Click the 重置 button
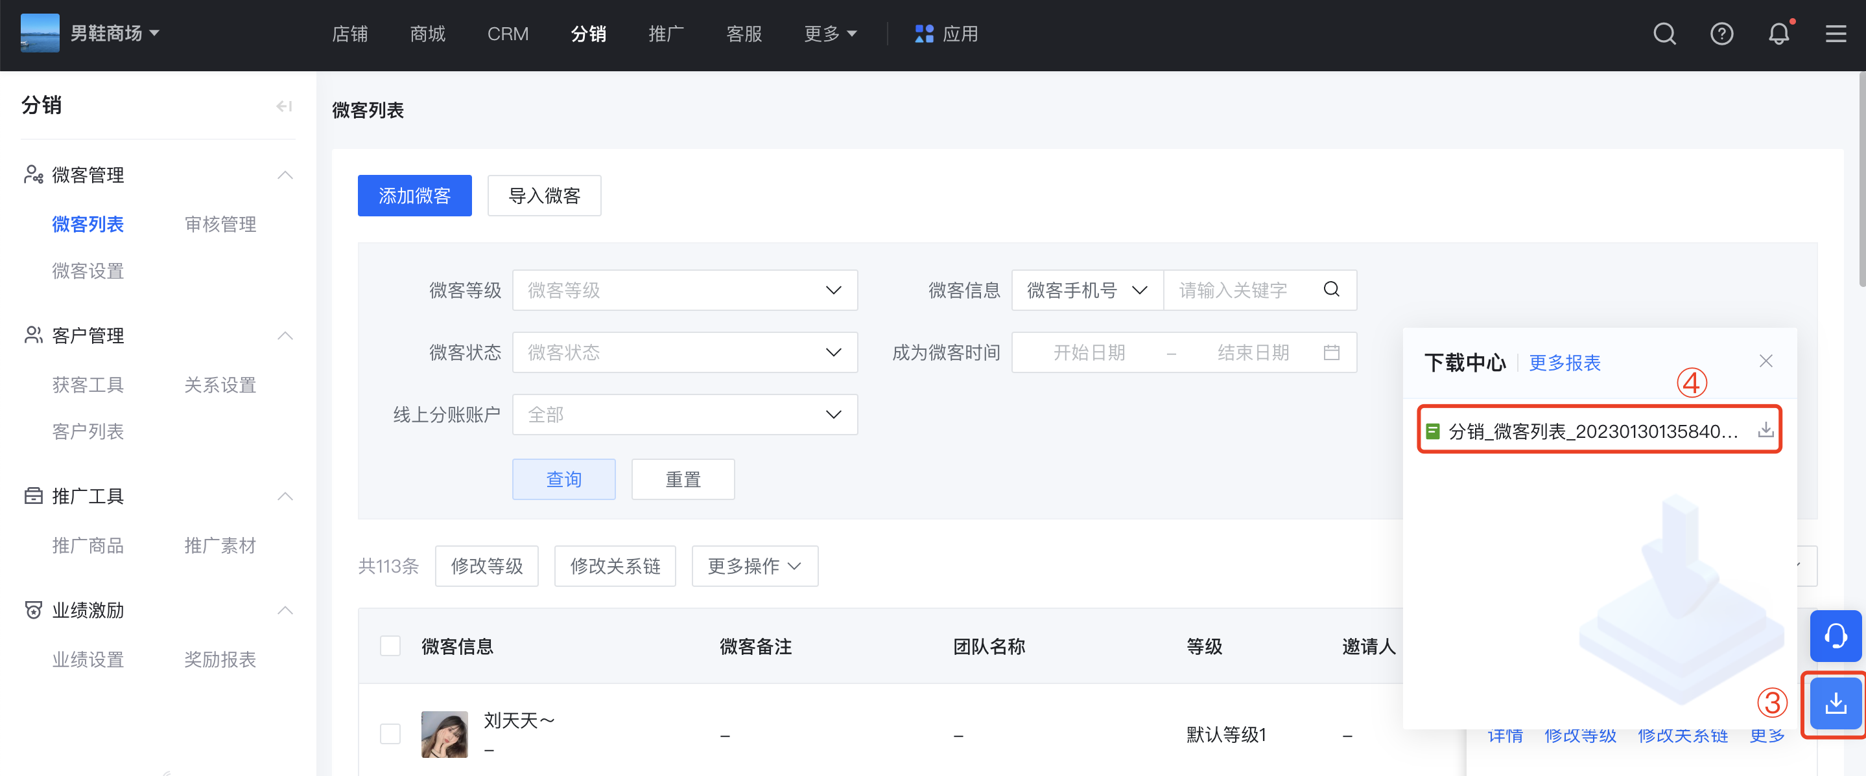This screenshot has height=776, width=1866. click(683, 479)
